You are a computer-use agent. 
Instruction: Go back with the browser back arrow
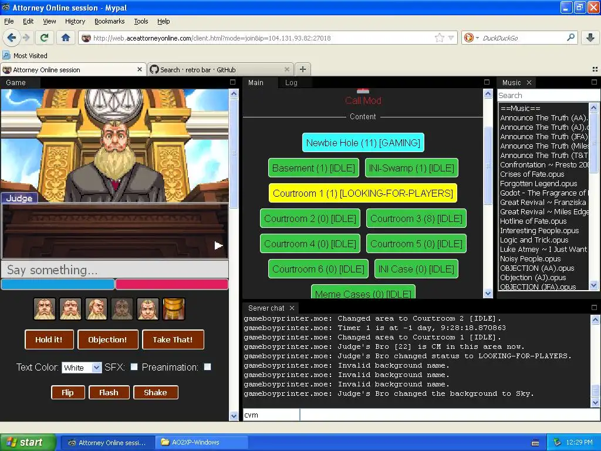pyautogui.click(x=12, y=38)
